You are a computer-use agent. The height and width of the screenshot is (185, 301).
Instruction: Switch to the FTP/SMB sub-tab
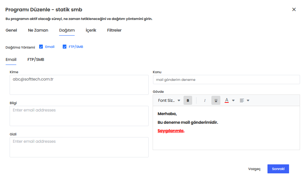[36, 60]
